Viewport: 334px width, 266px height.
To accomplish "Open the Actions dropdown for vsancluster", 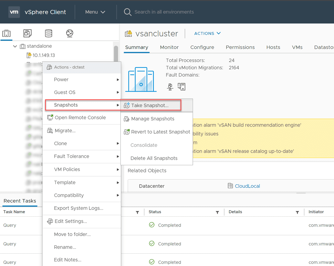I will [207, 33].
